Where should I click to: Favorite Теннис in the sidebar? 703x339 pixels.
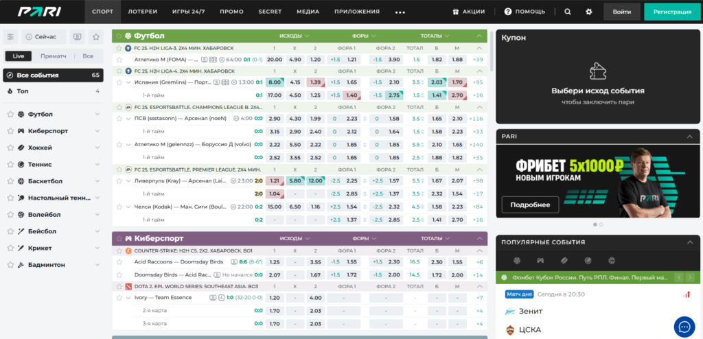click(x=10, y=165)
